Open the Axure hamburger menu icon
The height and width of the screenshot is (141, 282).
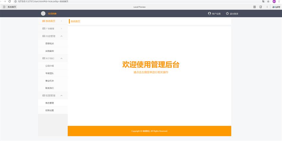pyautogui.click(x=4, y=7)
